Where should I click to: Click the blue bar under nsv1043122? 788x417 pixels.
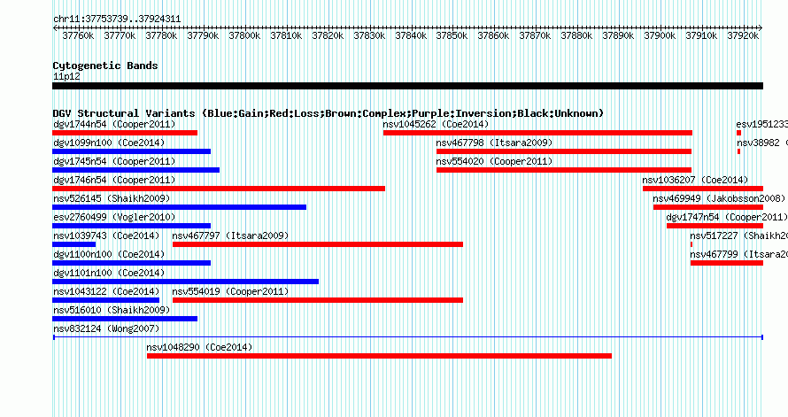pyautogui.click(x=105, y=300)
